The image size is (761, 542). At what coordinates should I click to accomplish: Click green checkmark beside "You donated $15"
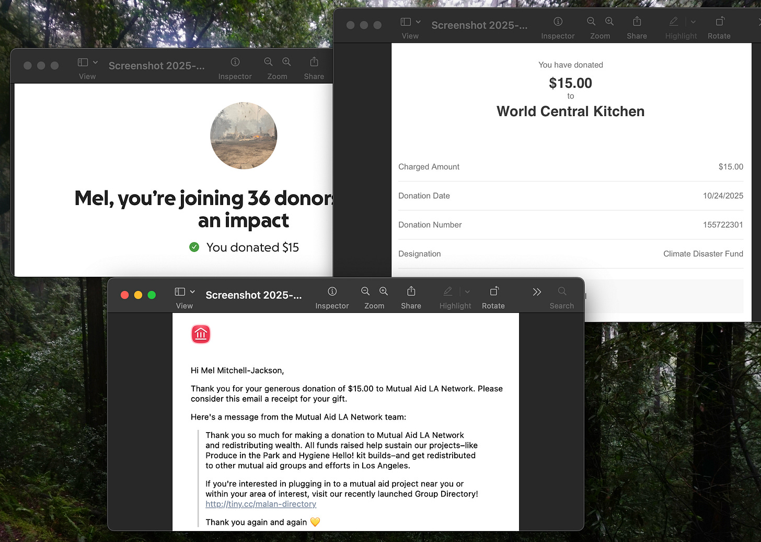click(194, 247)
